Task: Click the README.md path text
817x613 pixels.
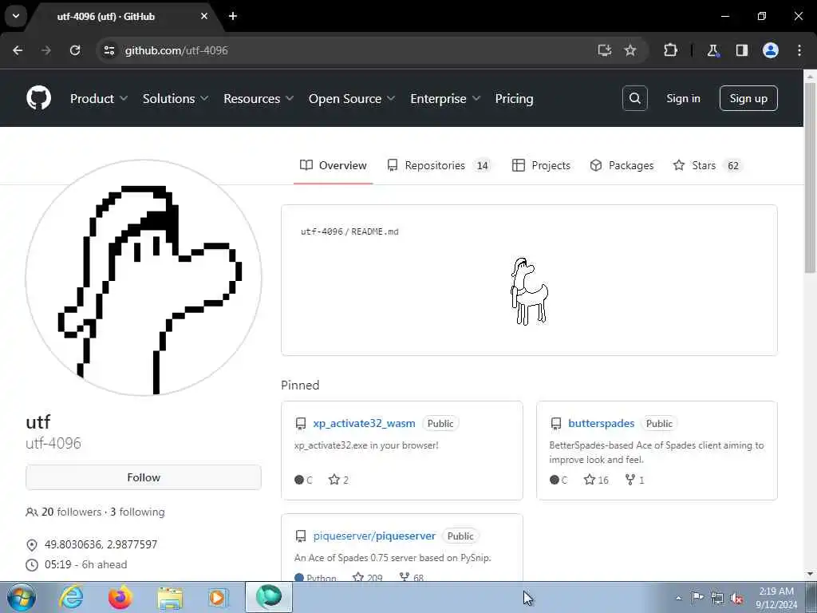Action: point(349,231)
